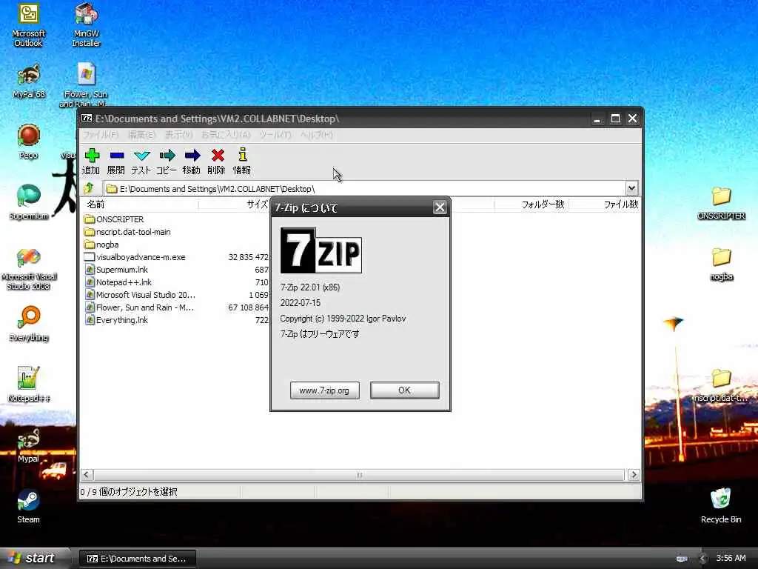This screenshot has height=569, width=758.
Task: Click the horizontal scrollbar left arrow
Action: point(87,475)
